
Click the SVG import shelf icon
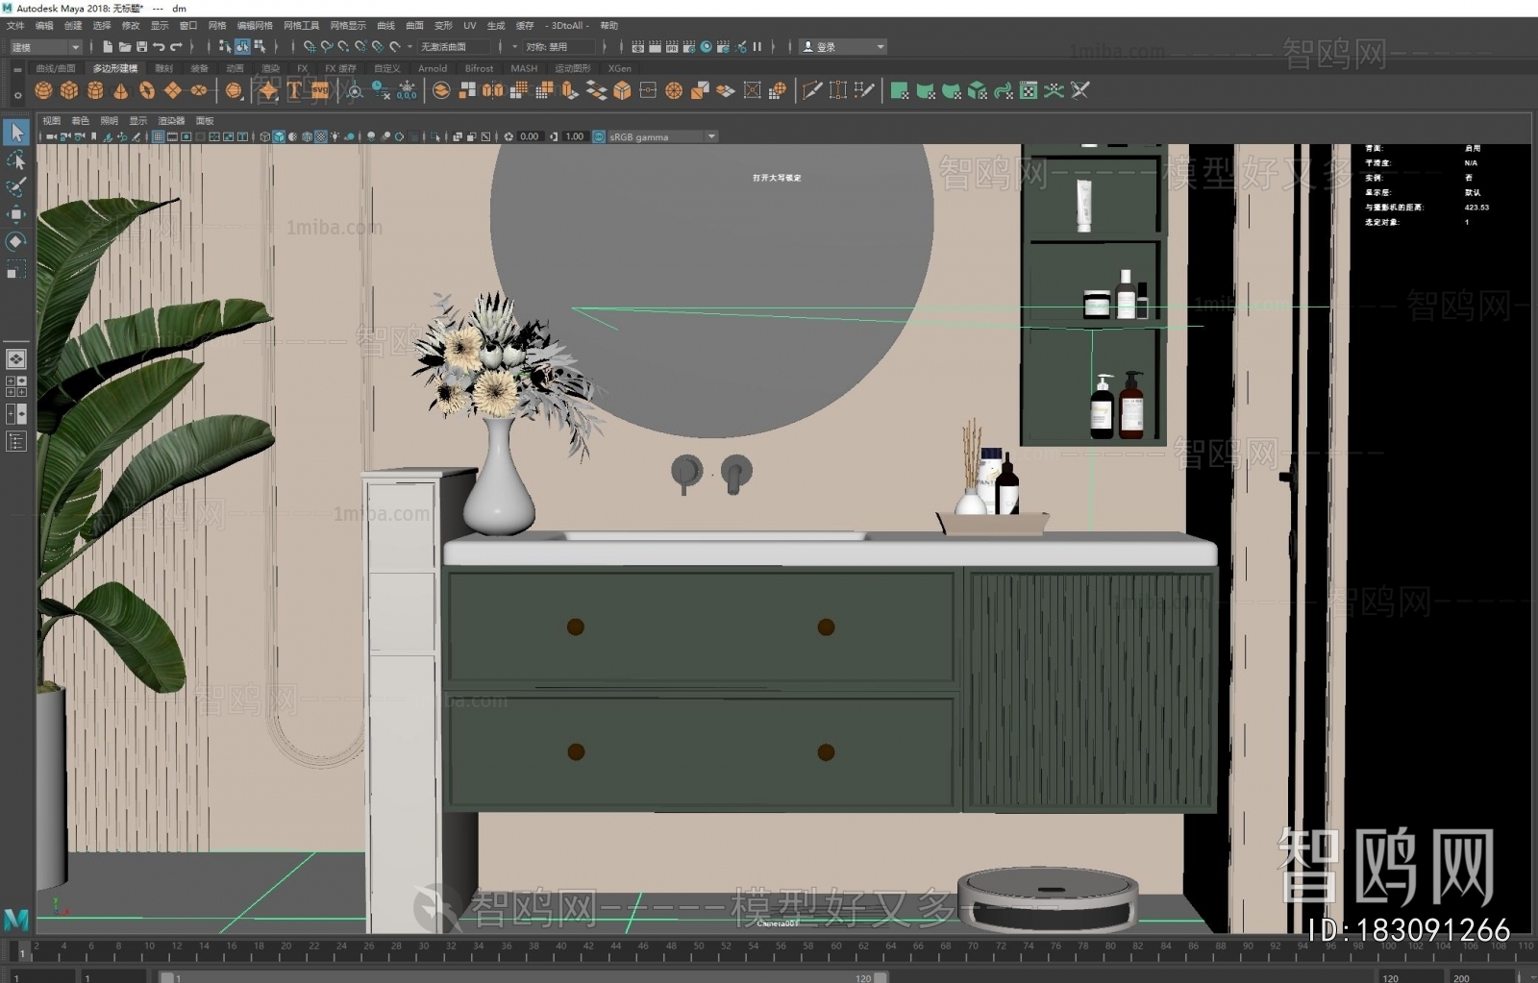[320, 90]
